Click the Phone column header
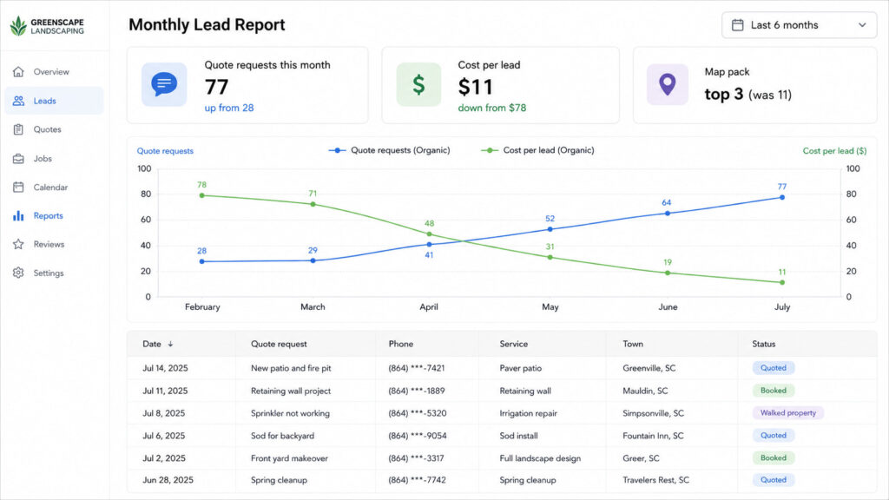 click(401, 344)
